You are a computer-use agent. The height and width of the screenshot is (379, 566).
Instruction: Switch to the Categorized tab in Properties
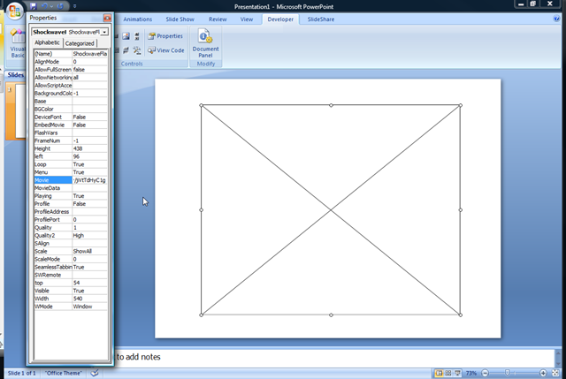click(x=80, y=43)
